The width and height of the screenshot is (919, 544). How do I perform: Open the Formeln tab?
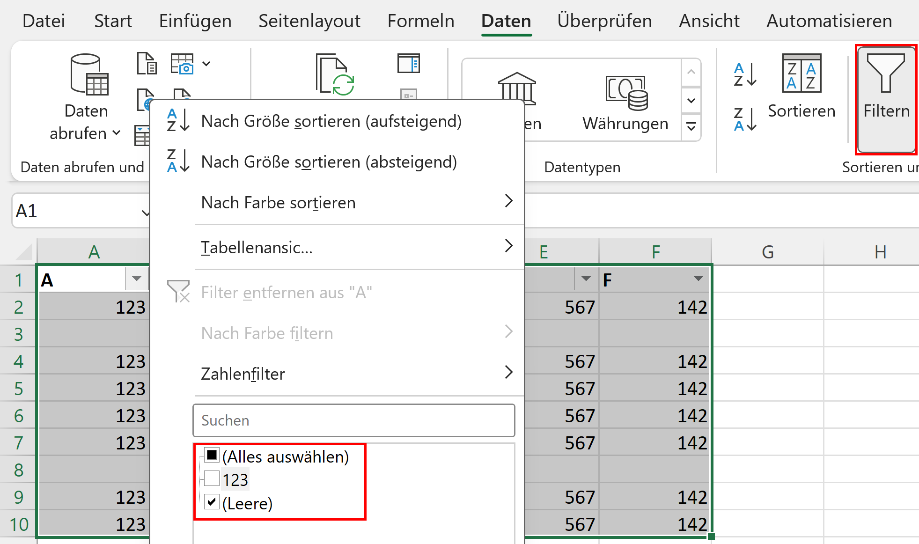421,21
